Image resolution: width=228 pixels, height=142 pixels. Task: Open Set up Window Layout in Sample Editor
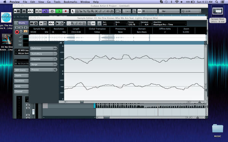pos(32,23)
